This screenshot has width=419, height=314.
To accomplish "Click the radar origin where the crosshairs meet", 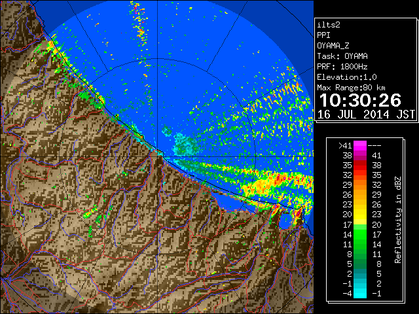I will (x=158, y=156).
